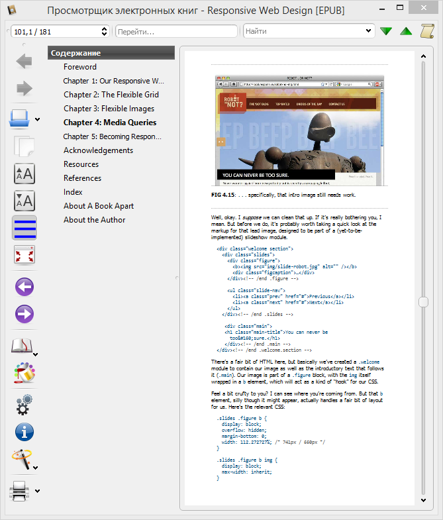Minimize the ebook viewer window
Image resolution: width=443 pixels, height=520 pixels.
[x=382, y=9]
